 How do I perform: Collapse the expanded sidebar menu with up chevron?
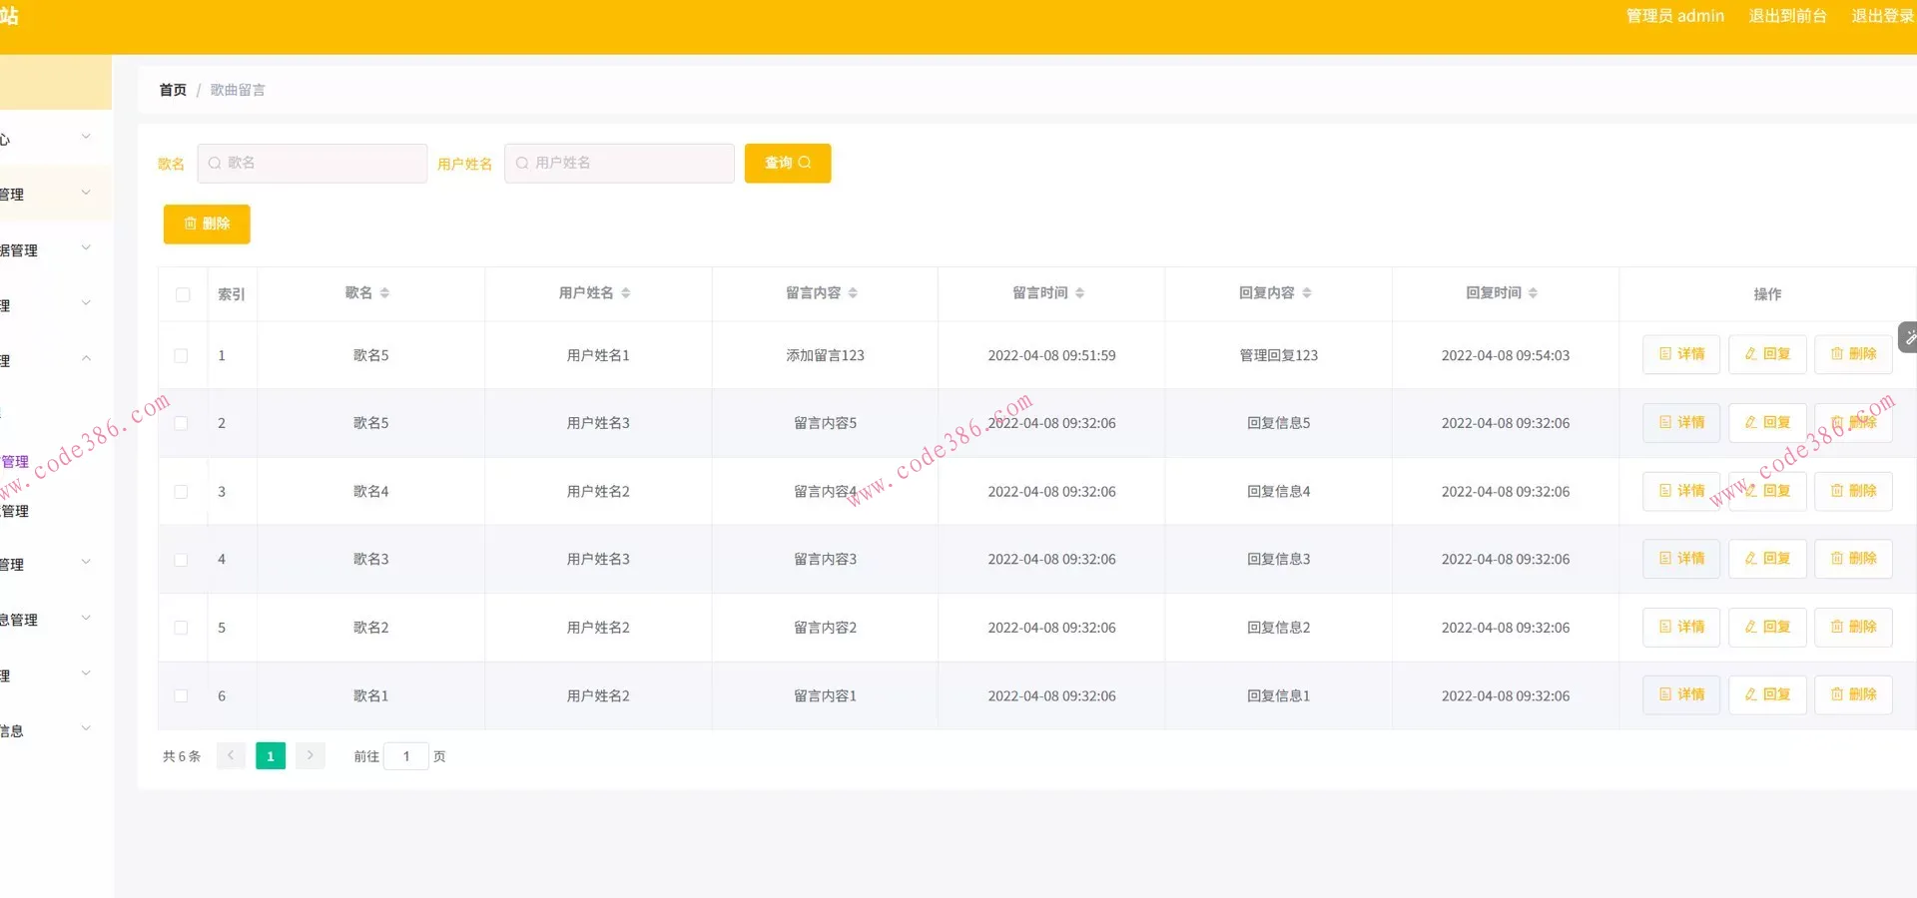(86, 359)
